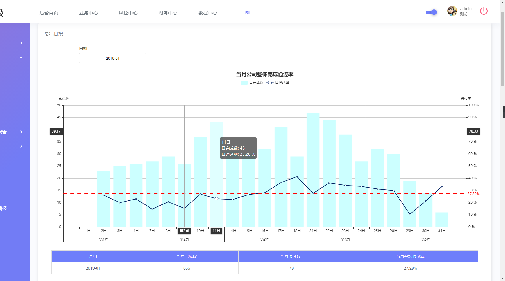The width and height of the screenshot is (505, 281).
Task: Click the bar for 23日
Action: [x=345, y=181]
